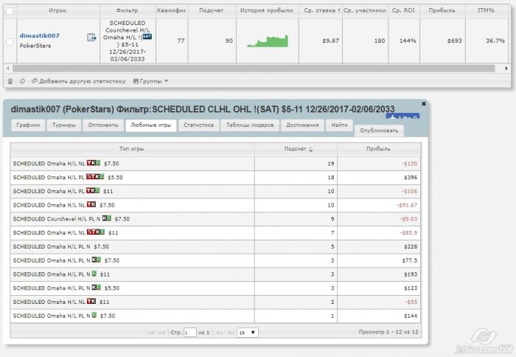
Task: Click the K6 badge in Courchevel row
Action: (107, 218)
